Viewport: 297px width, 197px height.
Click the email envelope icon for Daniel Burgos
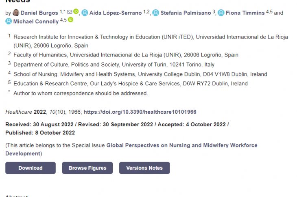70,12
